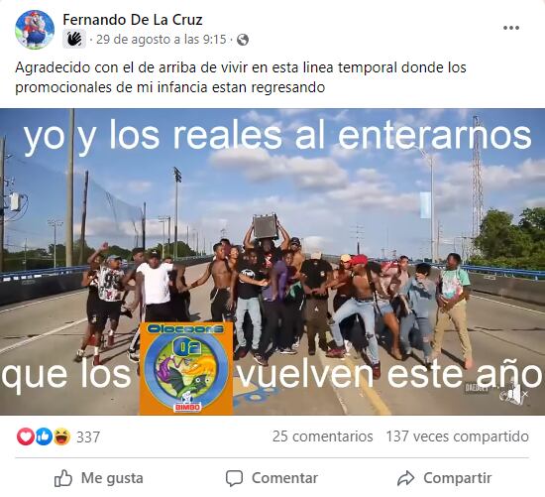Click the share arrow icon beside Compartir
This screenshot has width=545, height=497.
pos(405,478)
